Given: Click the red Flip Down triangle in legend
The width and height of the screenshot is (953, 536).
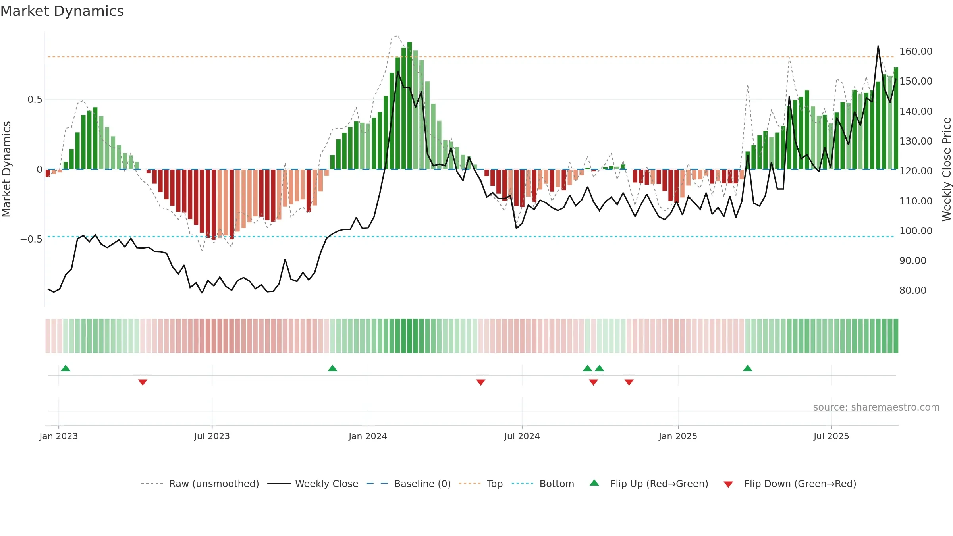Looking at the screenshot, I should click(728, 484).
